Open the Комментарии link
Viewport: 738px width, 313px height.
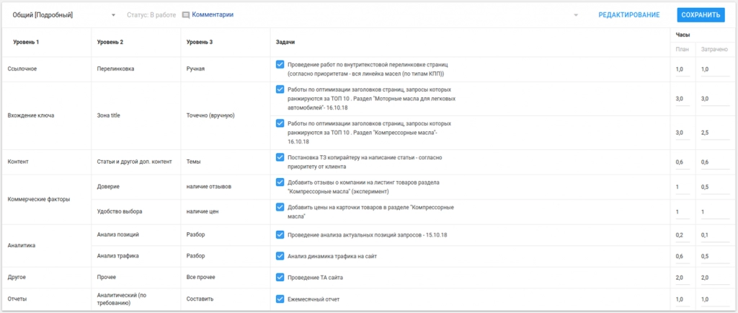pos(213,14)
